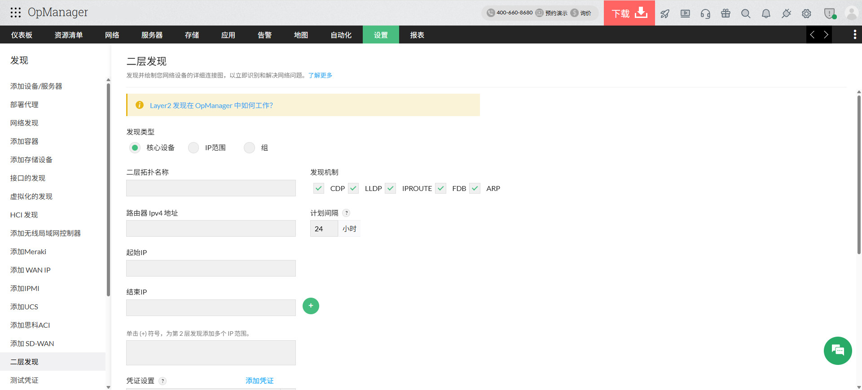
Task: Click green plus to add IP range
Action: tap(311, 306)
